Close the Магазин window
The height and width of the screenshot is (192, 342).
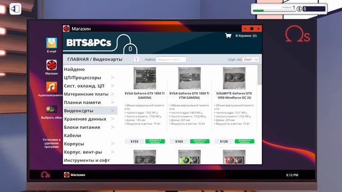coord(259,28)
